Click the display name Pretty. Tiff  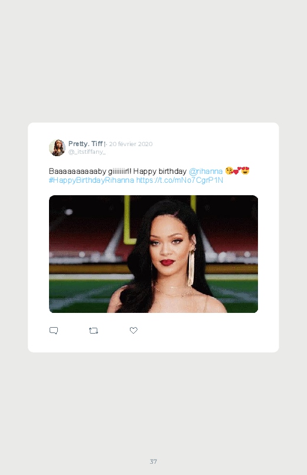pyautogui.click(x=85, y=144)
